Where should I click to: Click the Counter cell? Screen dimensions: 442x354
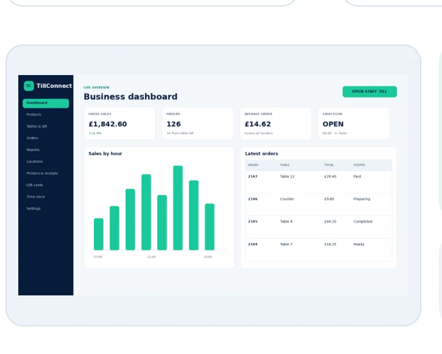click(x=287, y=199)
